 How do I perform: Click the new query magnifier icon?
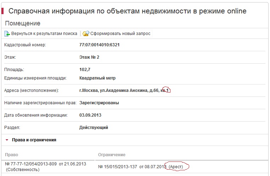[x=86, y=34]
